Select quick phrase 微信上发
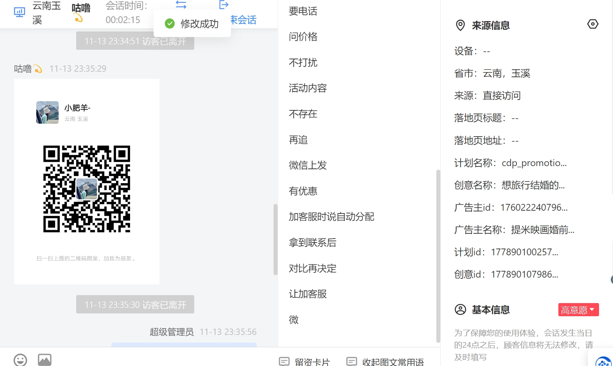 (x=308, y=165)
